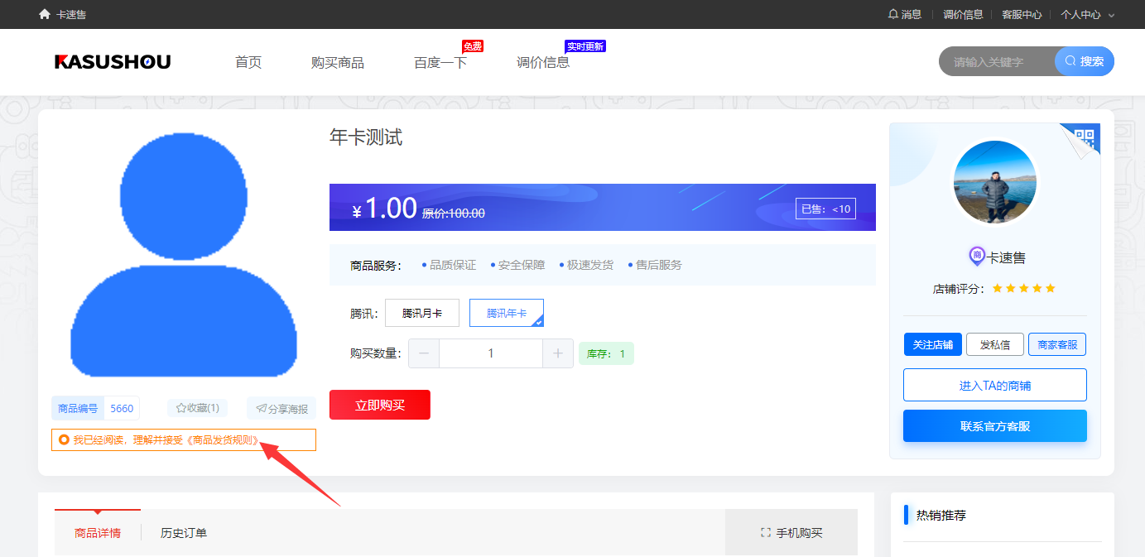The width and height of the screenshot is (1145, 557).
Task: Decrease quantity with the minus button
Action: (x=424, y=353)
